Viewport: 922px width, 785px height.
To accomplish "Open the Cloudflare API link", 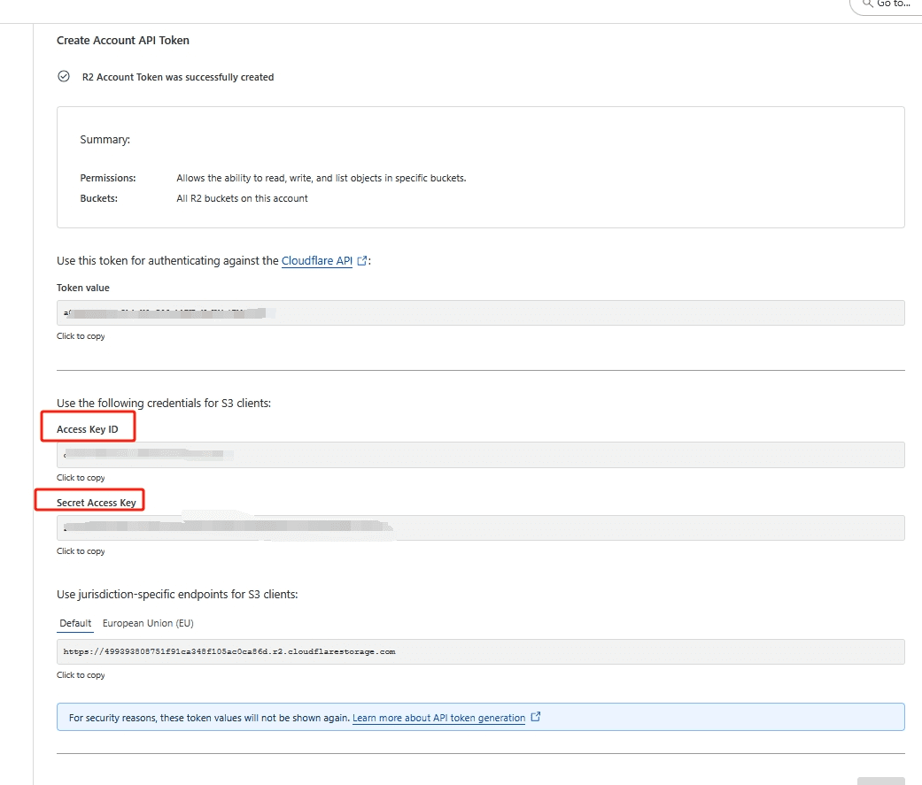I will [316, 261].
